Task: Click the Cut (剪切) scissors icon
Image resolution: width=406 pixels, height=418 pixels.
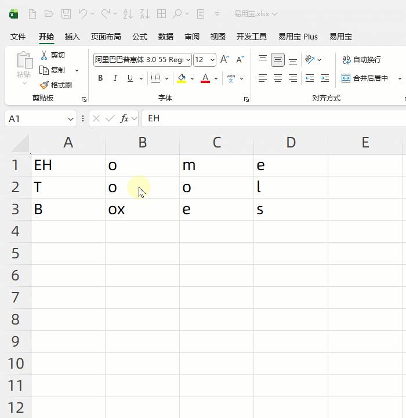Action: (x=45, y=55)
